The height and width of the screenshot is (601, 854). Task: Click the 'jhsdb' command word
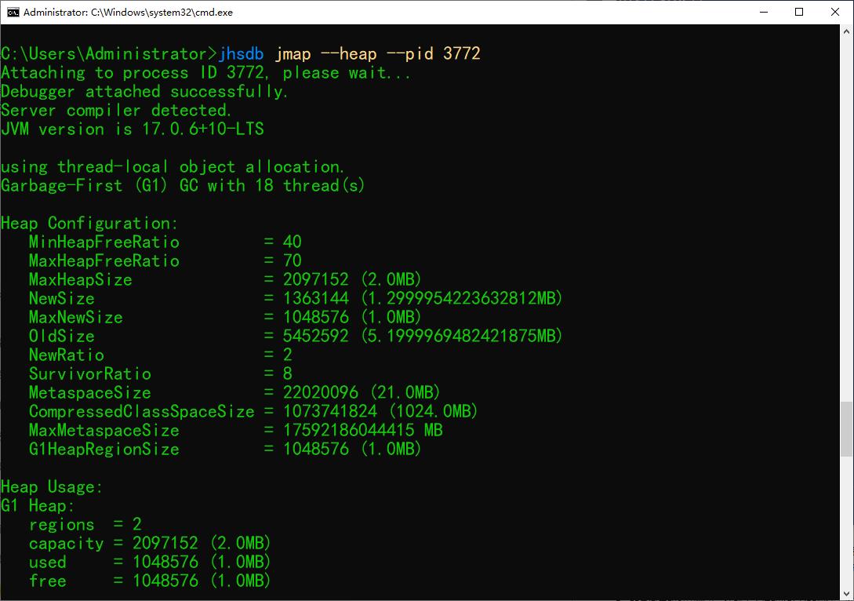pyautogui.click(x=242, y=54)
